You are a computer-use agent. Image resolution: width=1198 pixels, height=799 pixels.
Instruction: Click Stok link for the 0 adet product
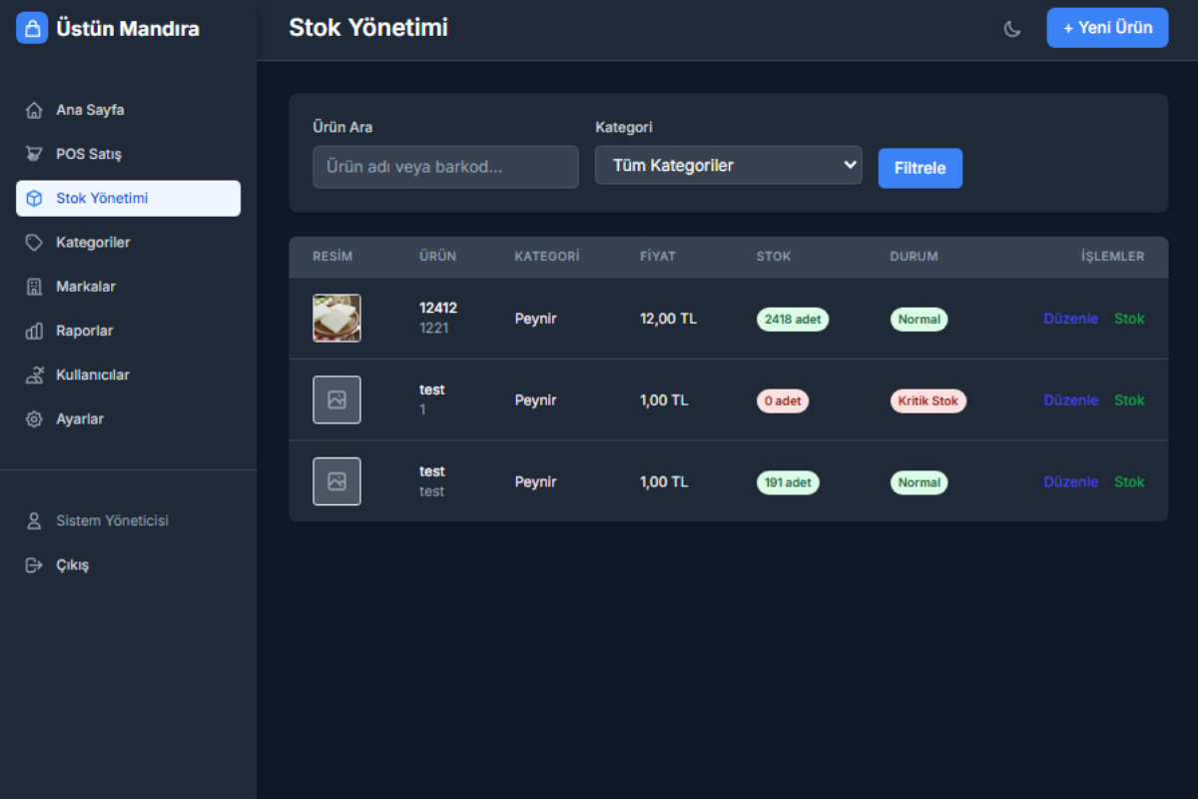(1129, 400)
